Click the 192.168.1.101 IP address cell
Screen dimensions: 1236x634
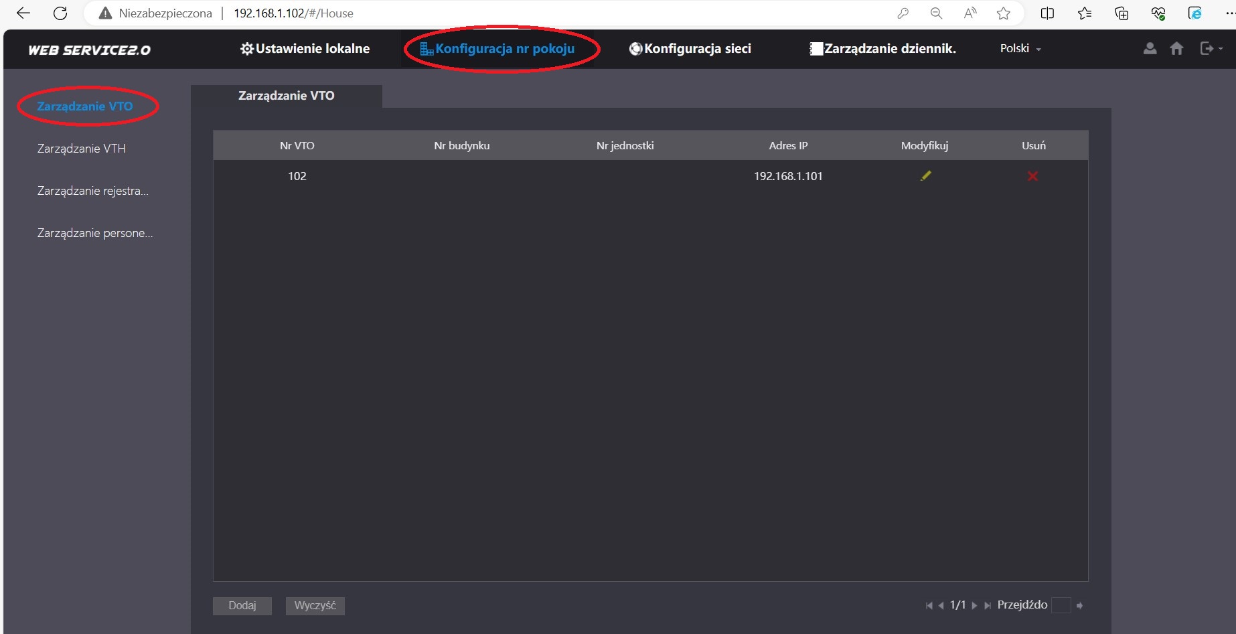click(x=788, y=176)
